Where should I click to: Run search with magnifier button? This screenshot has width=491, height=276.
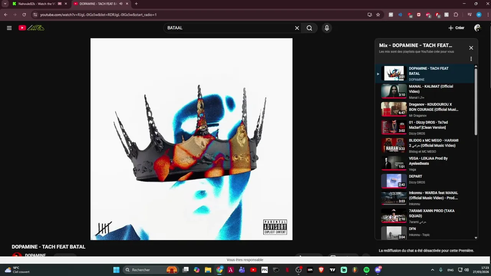pyautogui.click(x=309, y=28)
